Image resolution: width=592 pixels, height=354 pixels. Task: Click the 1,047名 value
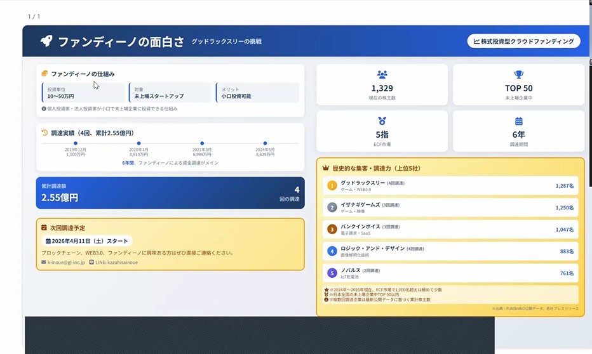pos(565,230)
